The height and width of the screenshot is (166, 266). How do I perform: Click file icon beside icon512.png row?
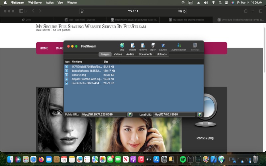pyautogui.click(x=67, y=75)
